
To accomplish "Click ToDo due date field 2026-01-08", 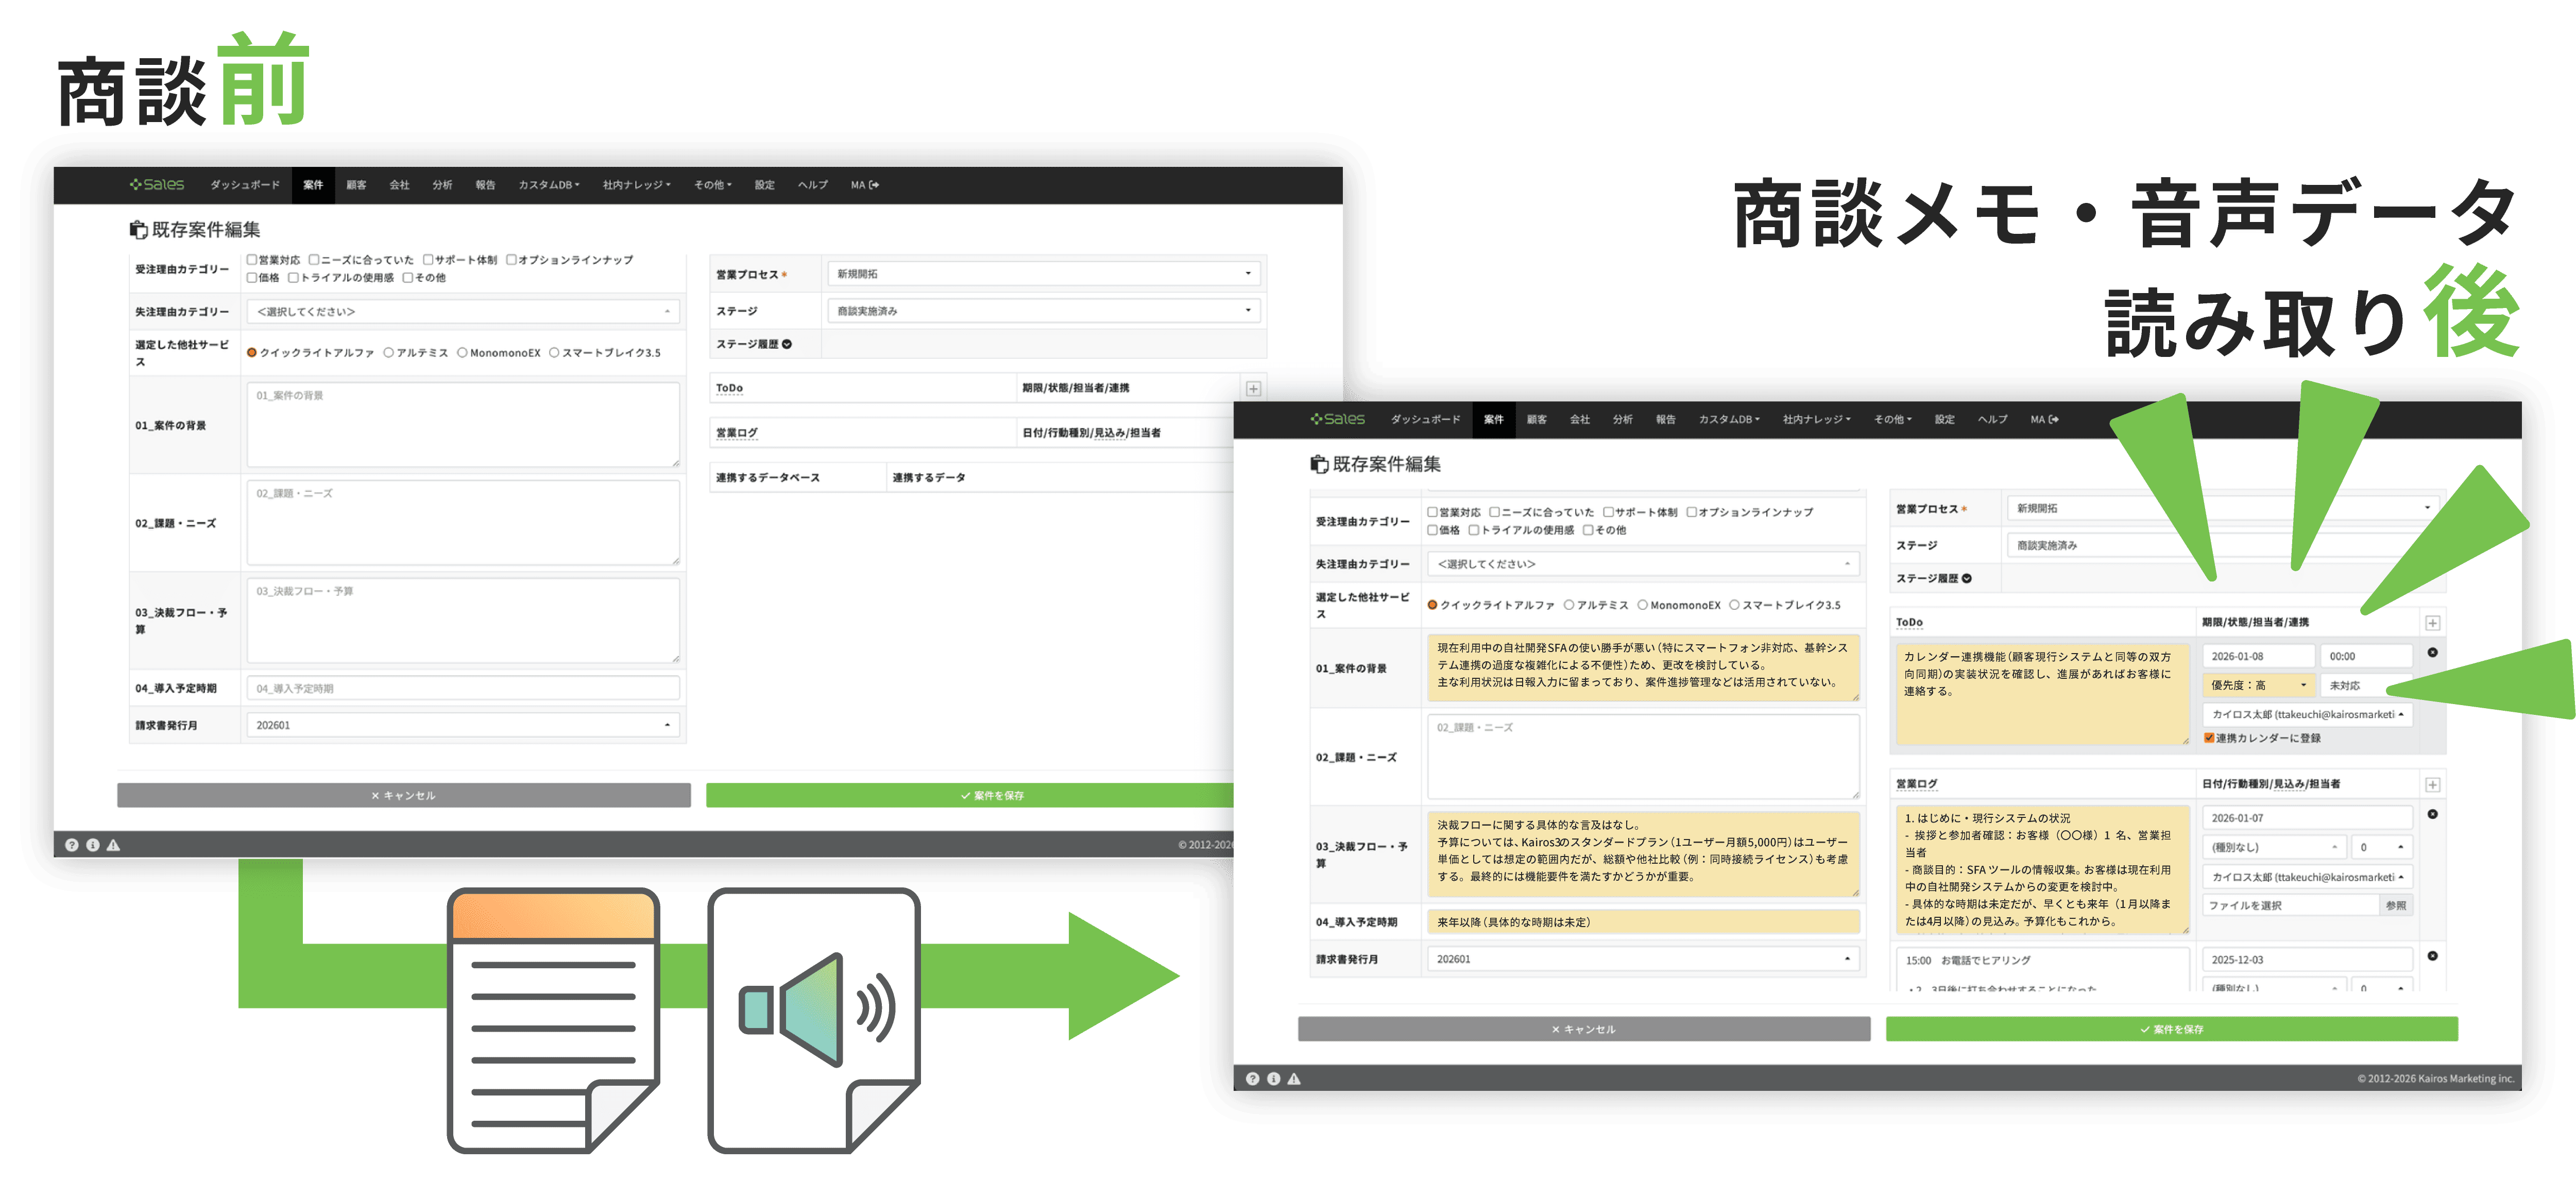I will 2258,656.
